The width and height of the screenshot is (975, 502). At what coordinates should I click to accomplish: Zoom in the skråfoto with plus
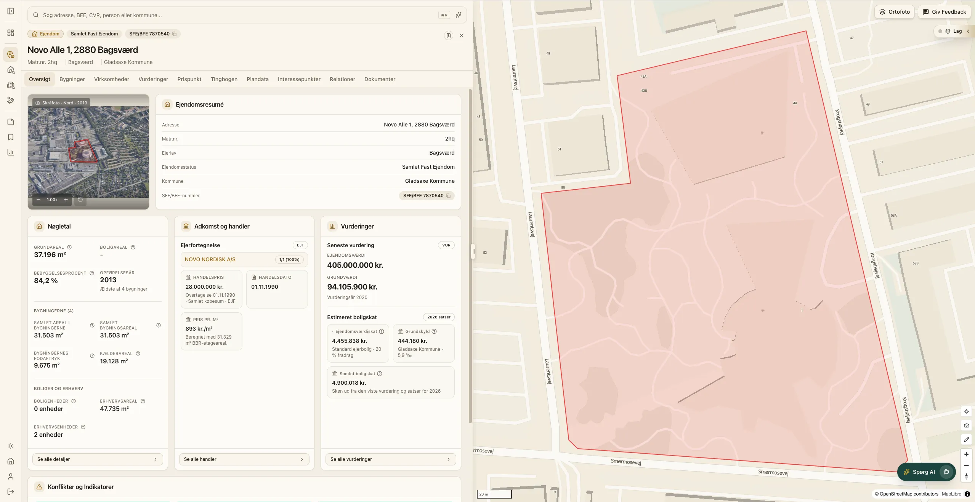coord(66,200)
